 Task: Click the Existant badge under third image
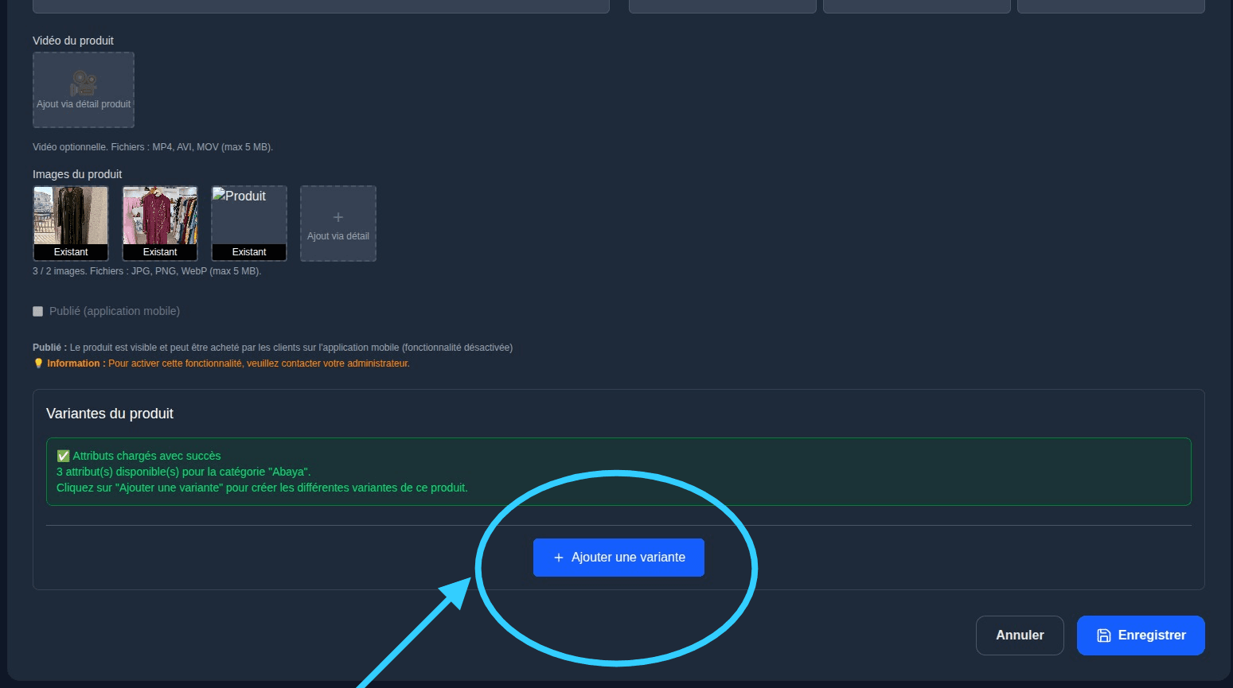(x=249, y=252)
